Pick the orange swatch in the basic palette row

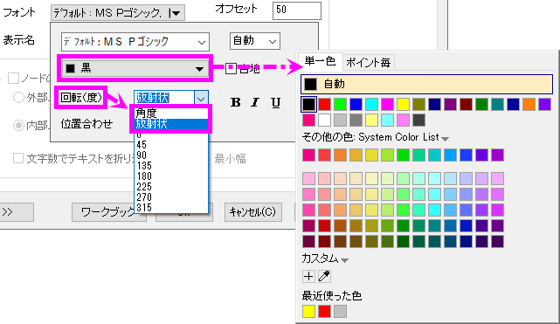pyautogui.click(x=529, y=104)
